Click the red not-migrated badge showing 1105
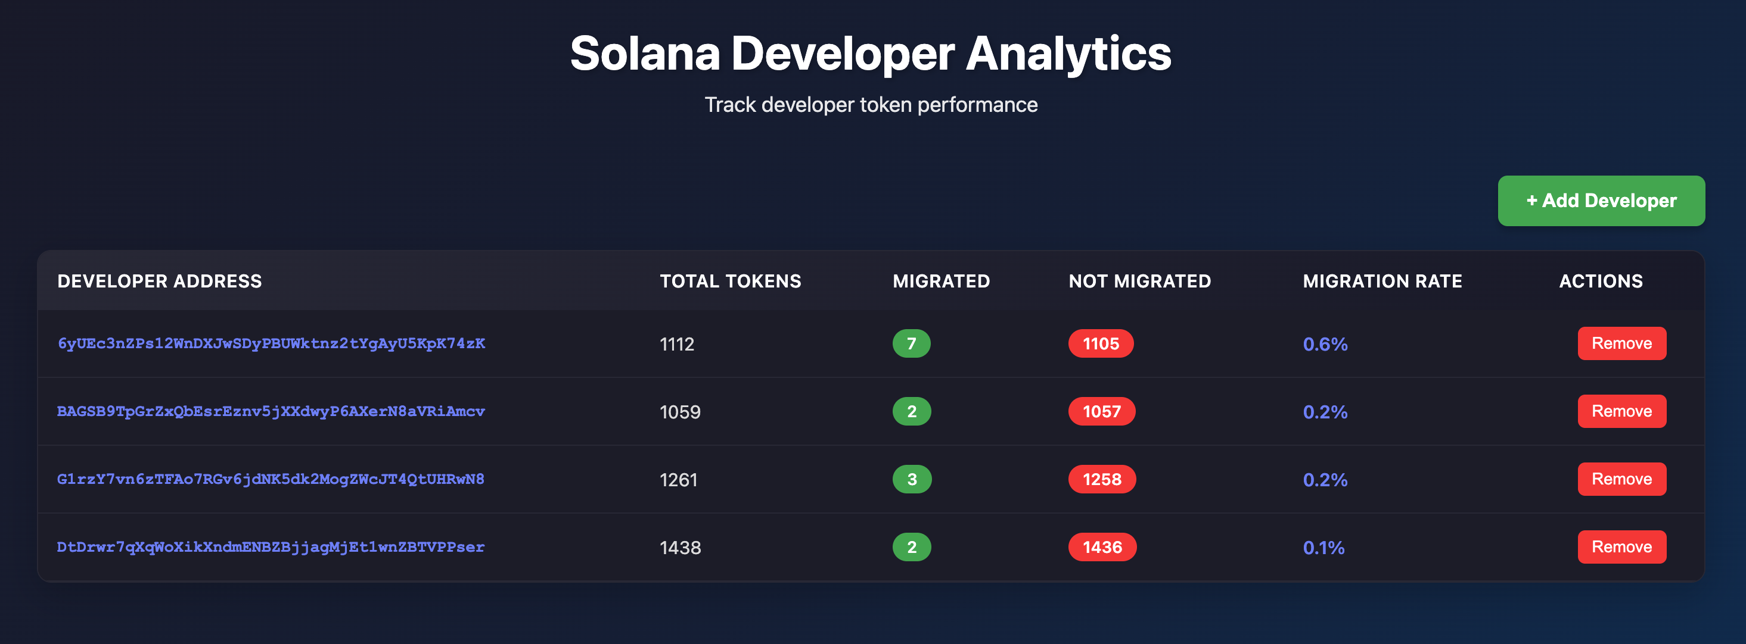1746x644 pixels. [1100, 343]
